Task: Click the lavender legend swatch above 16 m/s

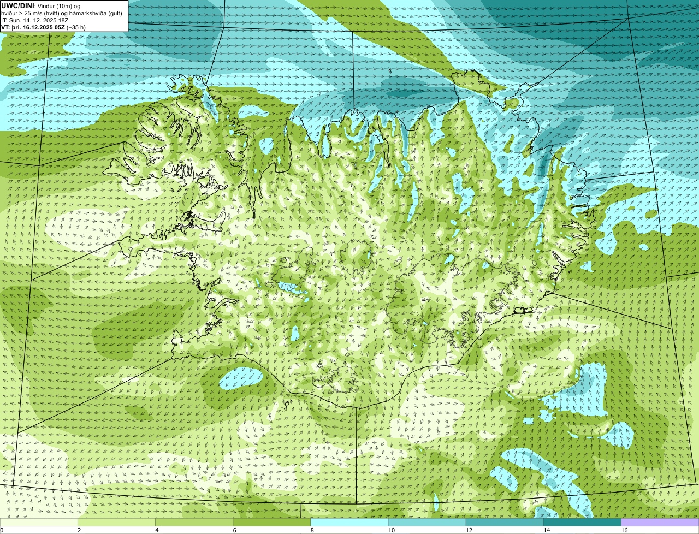Action: 660,523
